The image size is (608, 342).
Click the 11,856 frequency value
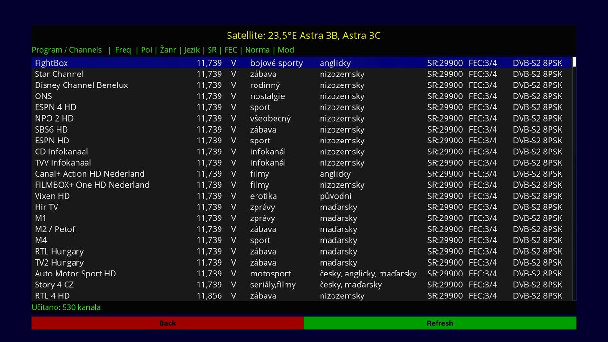(209, 296)
